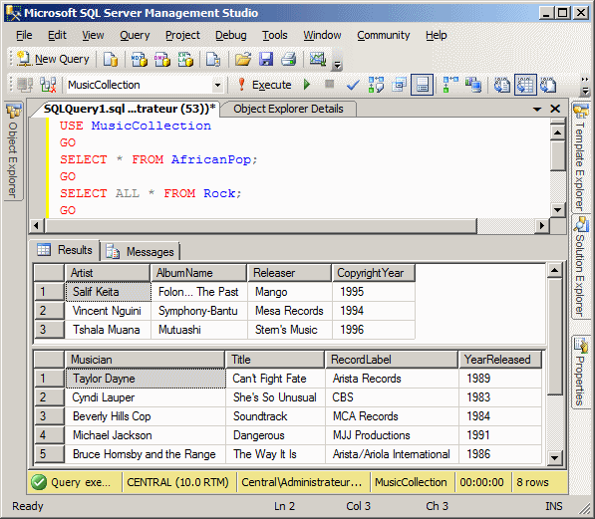The image size is (595, 519).
Task: Click editor vertical scrollbar up arrow
Action: [x=557, y=132]
